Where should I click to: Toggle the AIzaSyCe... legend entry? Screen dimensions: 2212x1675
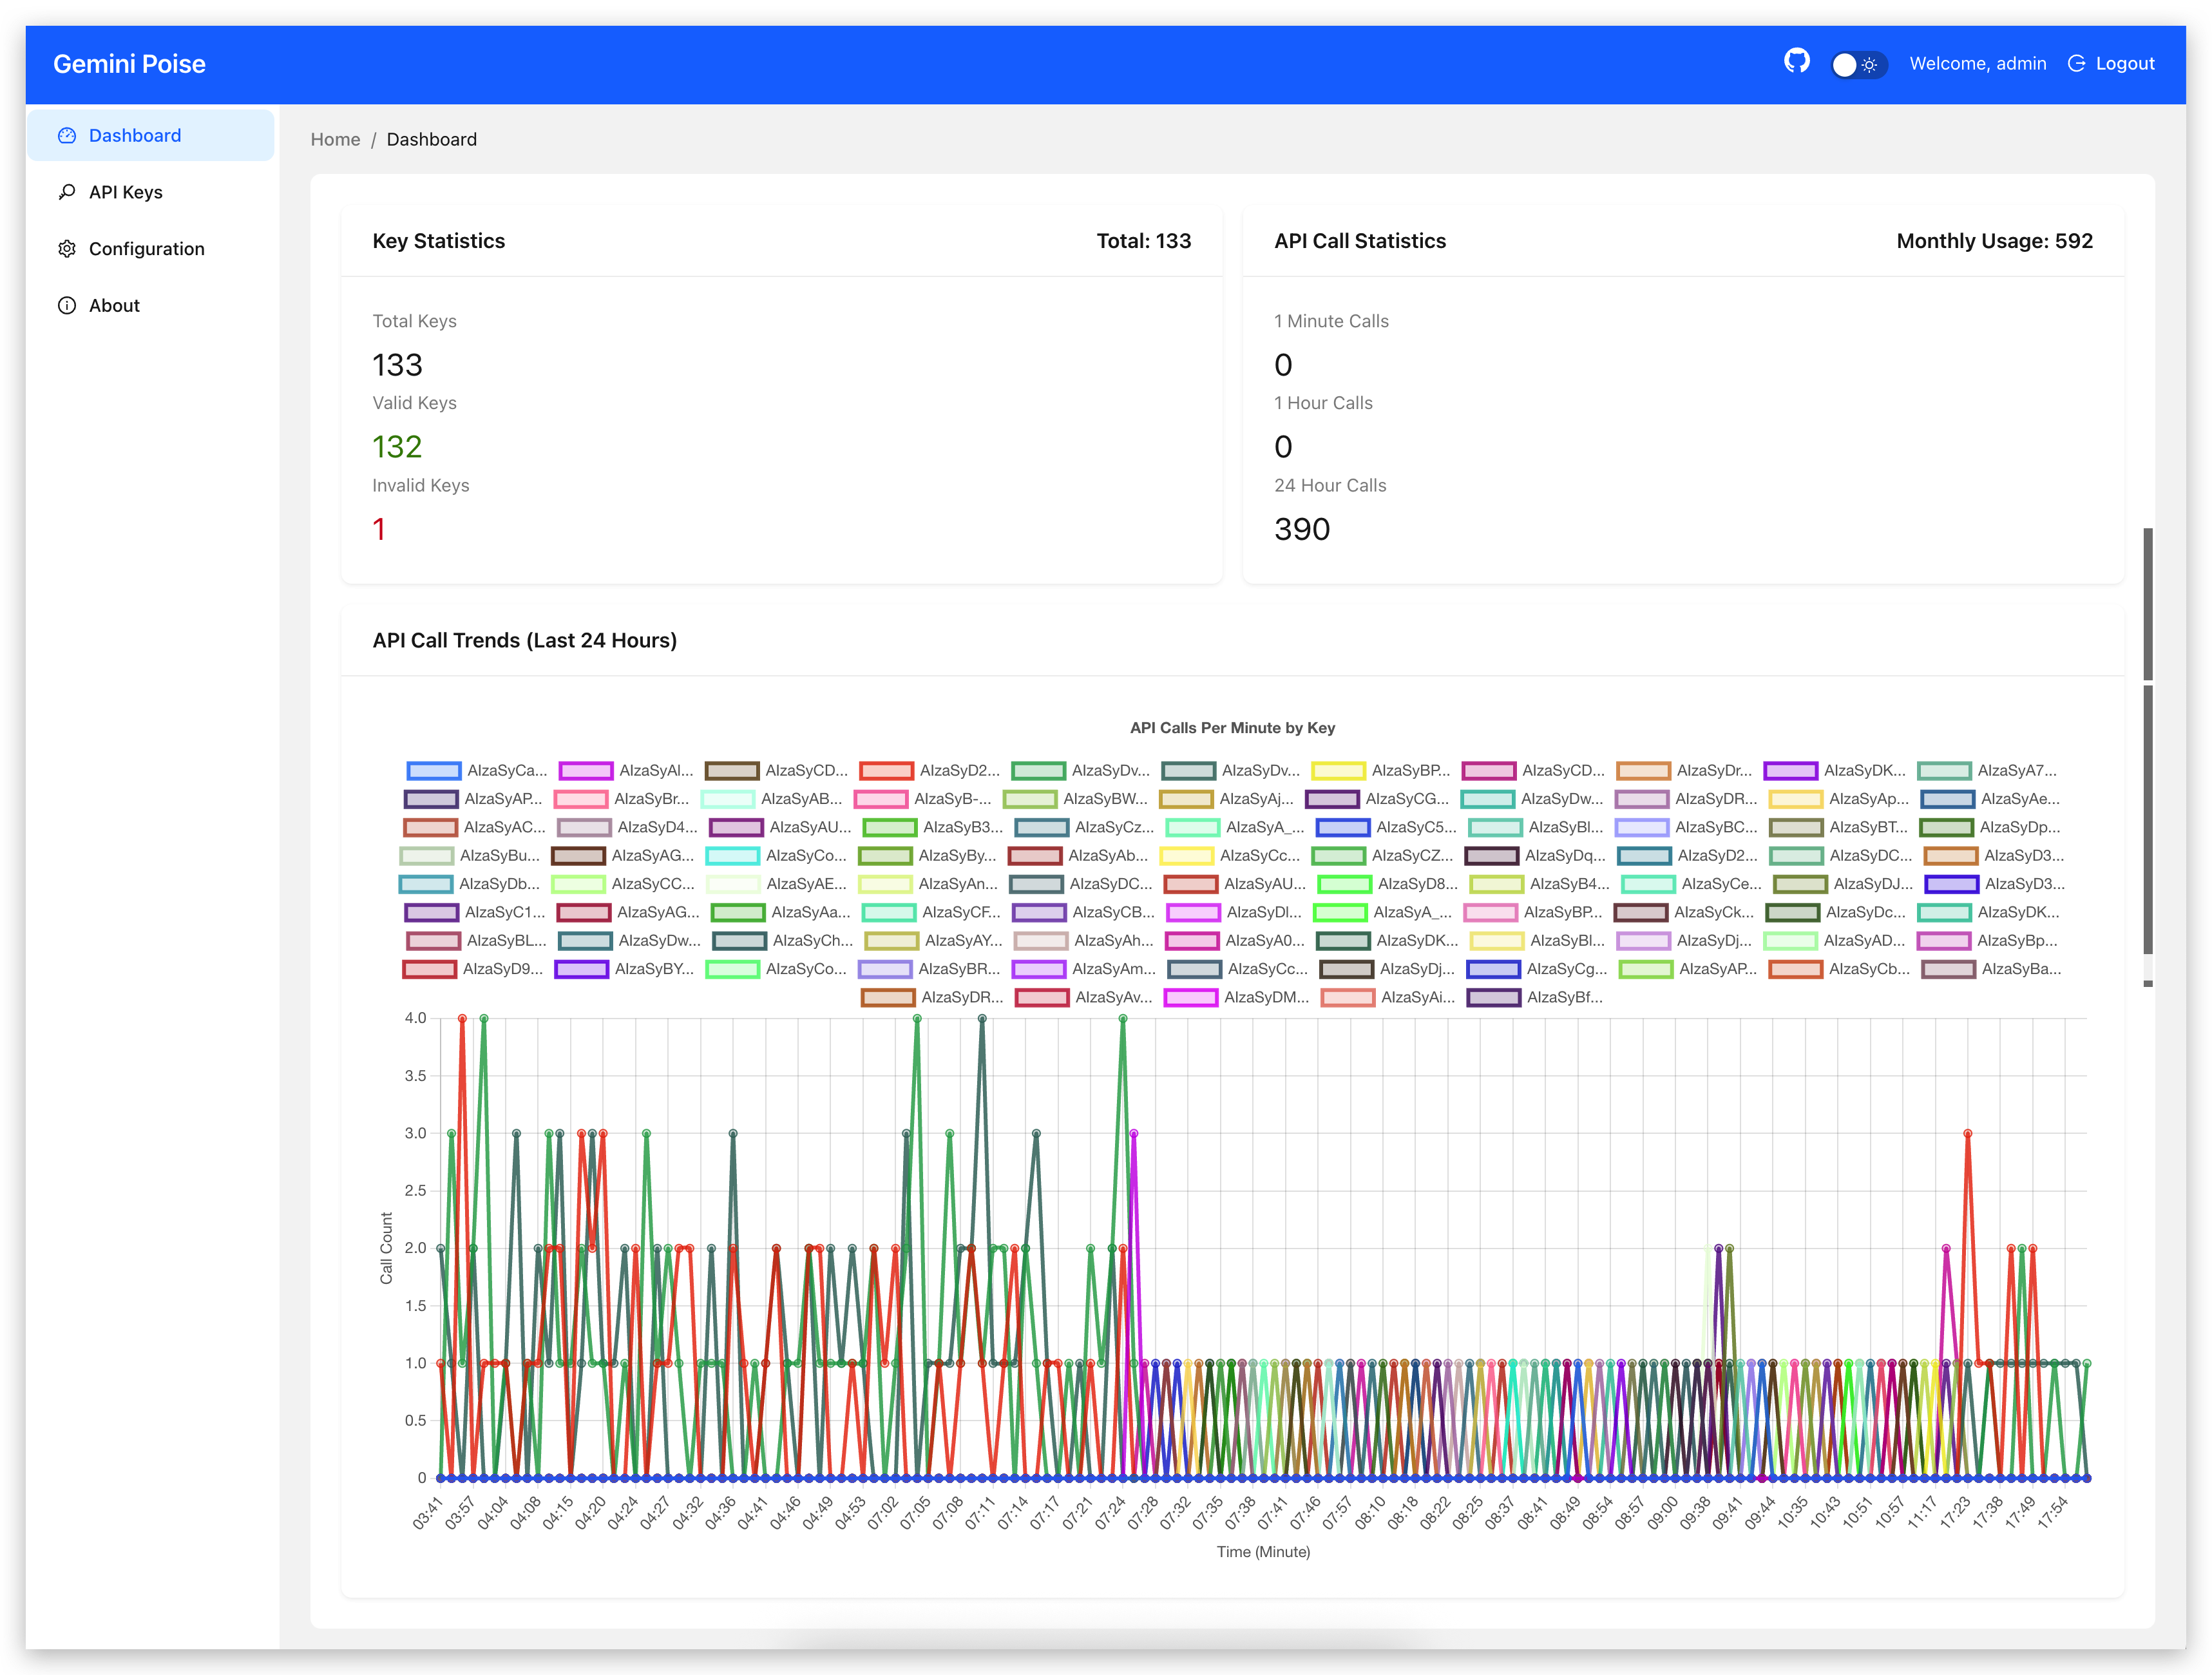(1692, 884)
